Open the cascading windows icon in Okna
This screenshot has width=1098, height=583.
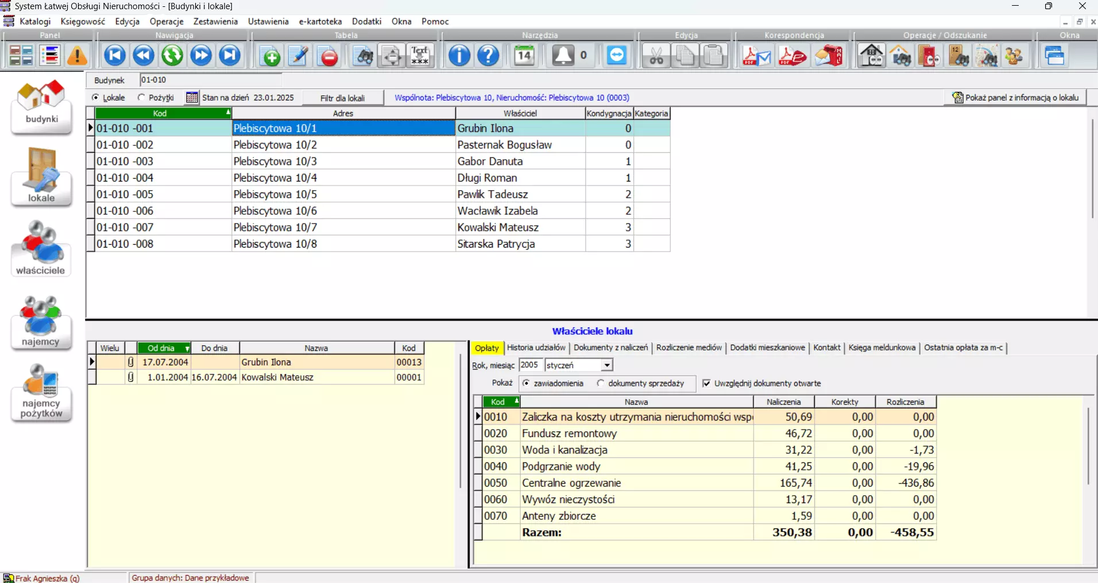[x=1056, y=56]
